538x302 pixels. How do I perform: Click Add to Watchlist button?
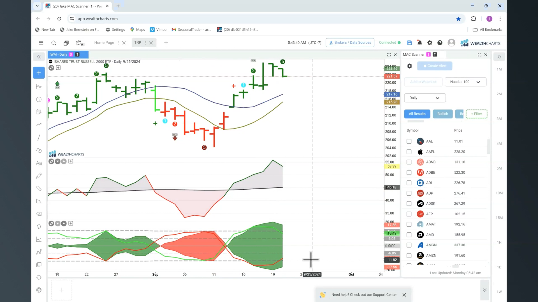[423, 82]
